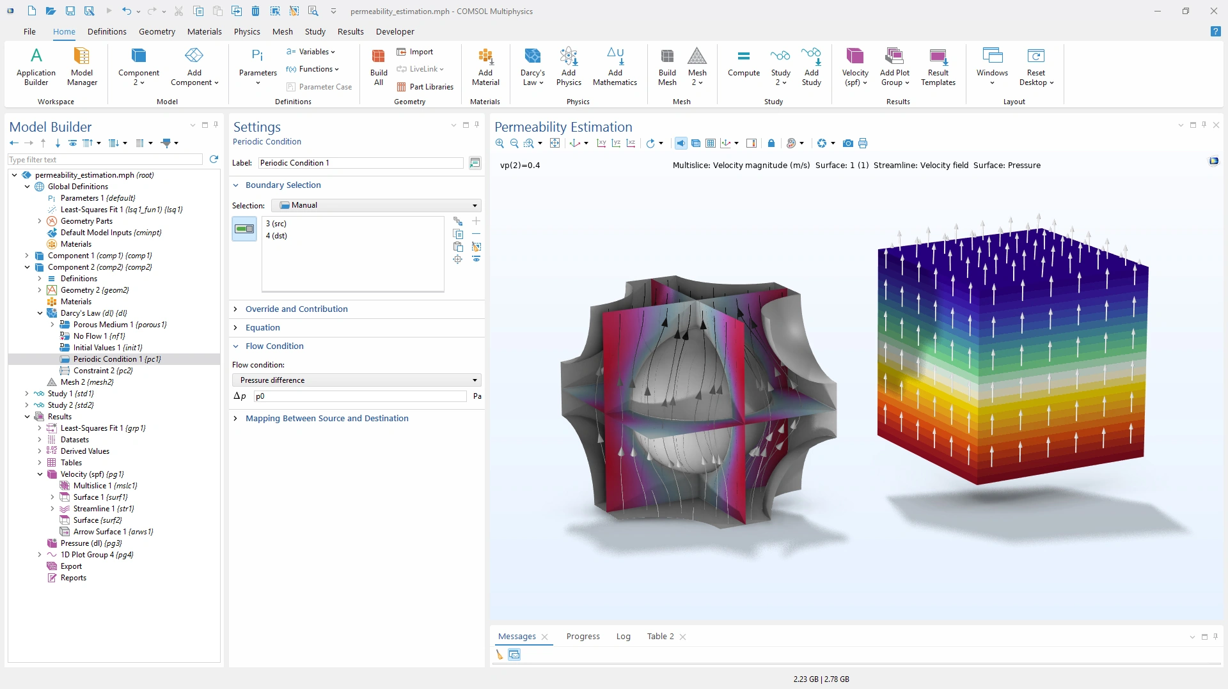1228x689 pixels.
Task: Expand the Mapping Between Source and Destination section
Action: (326, 419)
